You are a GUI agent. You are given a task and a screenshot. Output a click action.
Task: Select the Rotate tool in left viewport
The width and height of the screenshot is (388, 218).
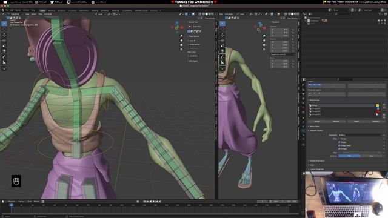pyautogui.click(x=4, y=41)
